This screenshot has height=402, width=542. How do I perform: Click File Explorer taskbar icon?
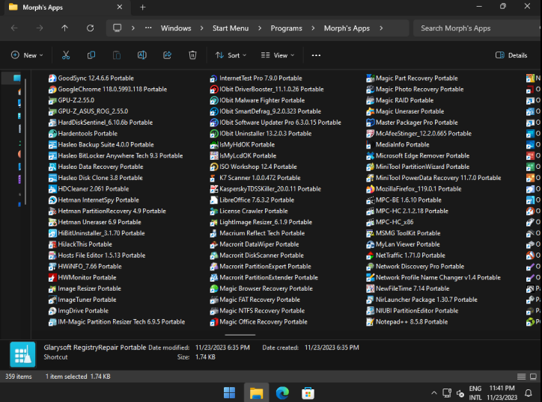coord(256,393)
